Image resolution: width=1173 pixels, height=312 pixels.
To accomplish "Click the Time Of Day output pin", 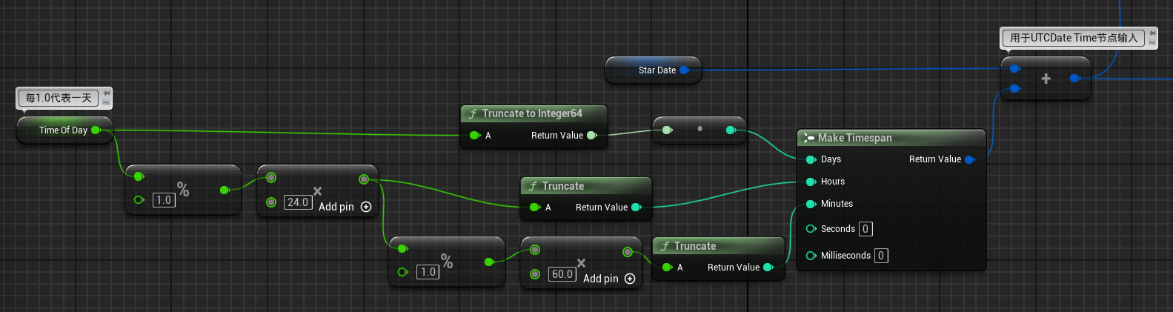I will [x=96, y=130].
